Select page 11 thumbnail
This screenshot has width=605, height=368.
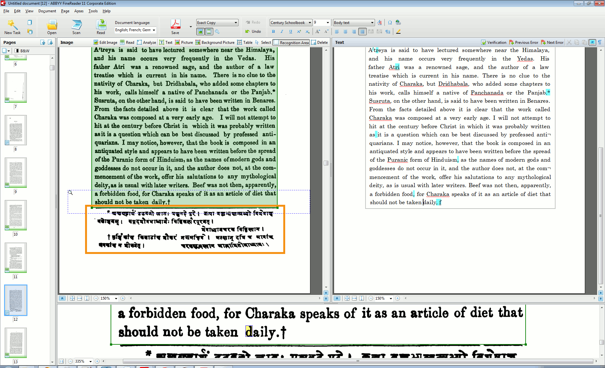coord(16,257)
